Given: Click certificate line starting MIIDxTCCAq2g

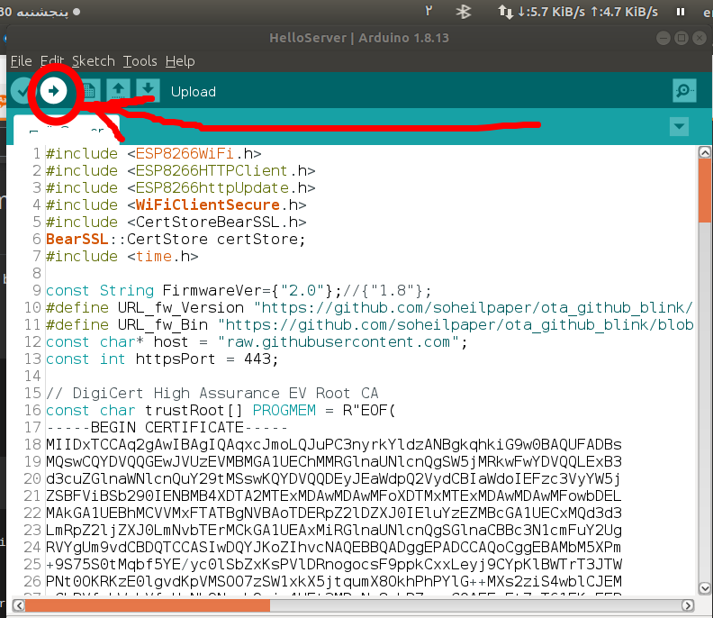Looking at the screenshot, I should tap(334, 445).
